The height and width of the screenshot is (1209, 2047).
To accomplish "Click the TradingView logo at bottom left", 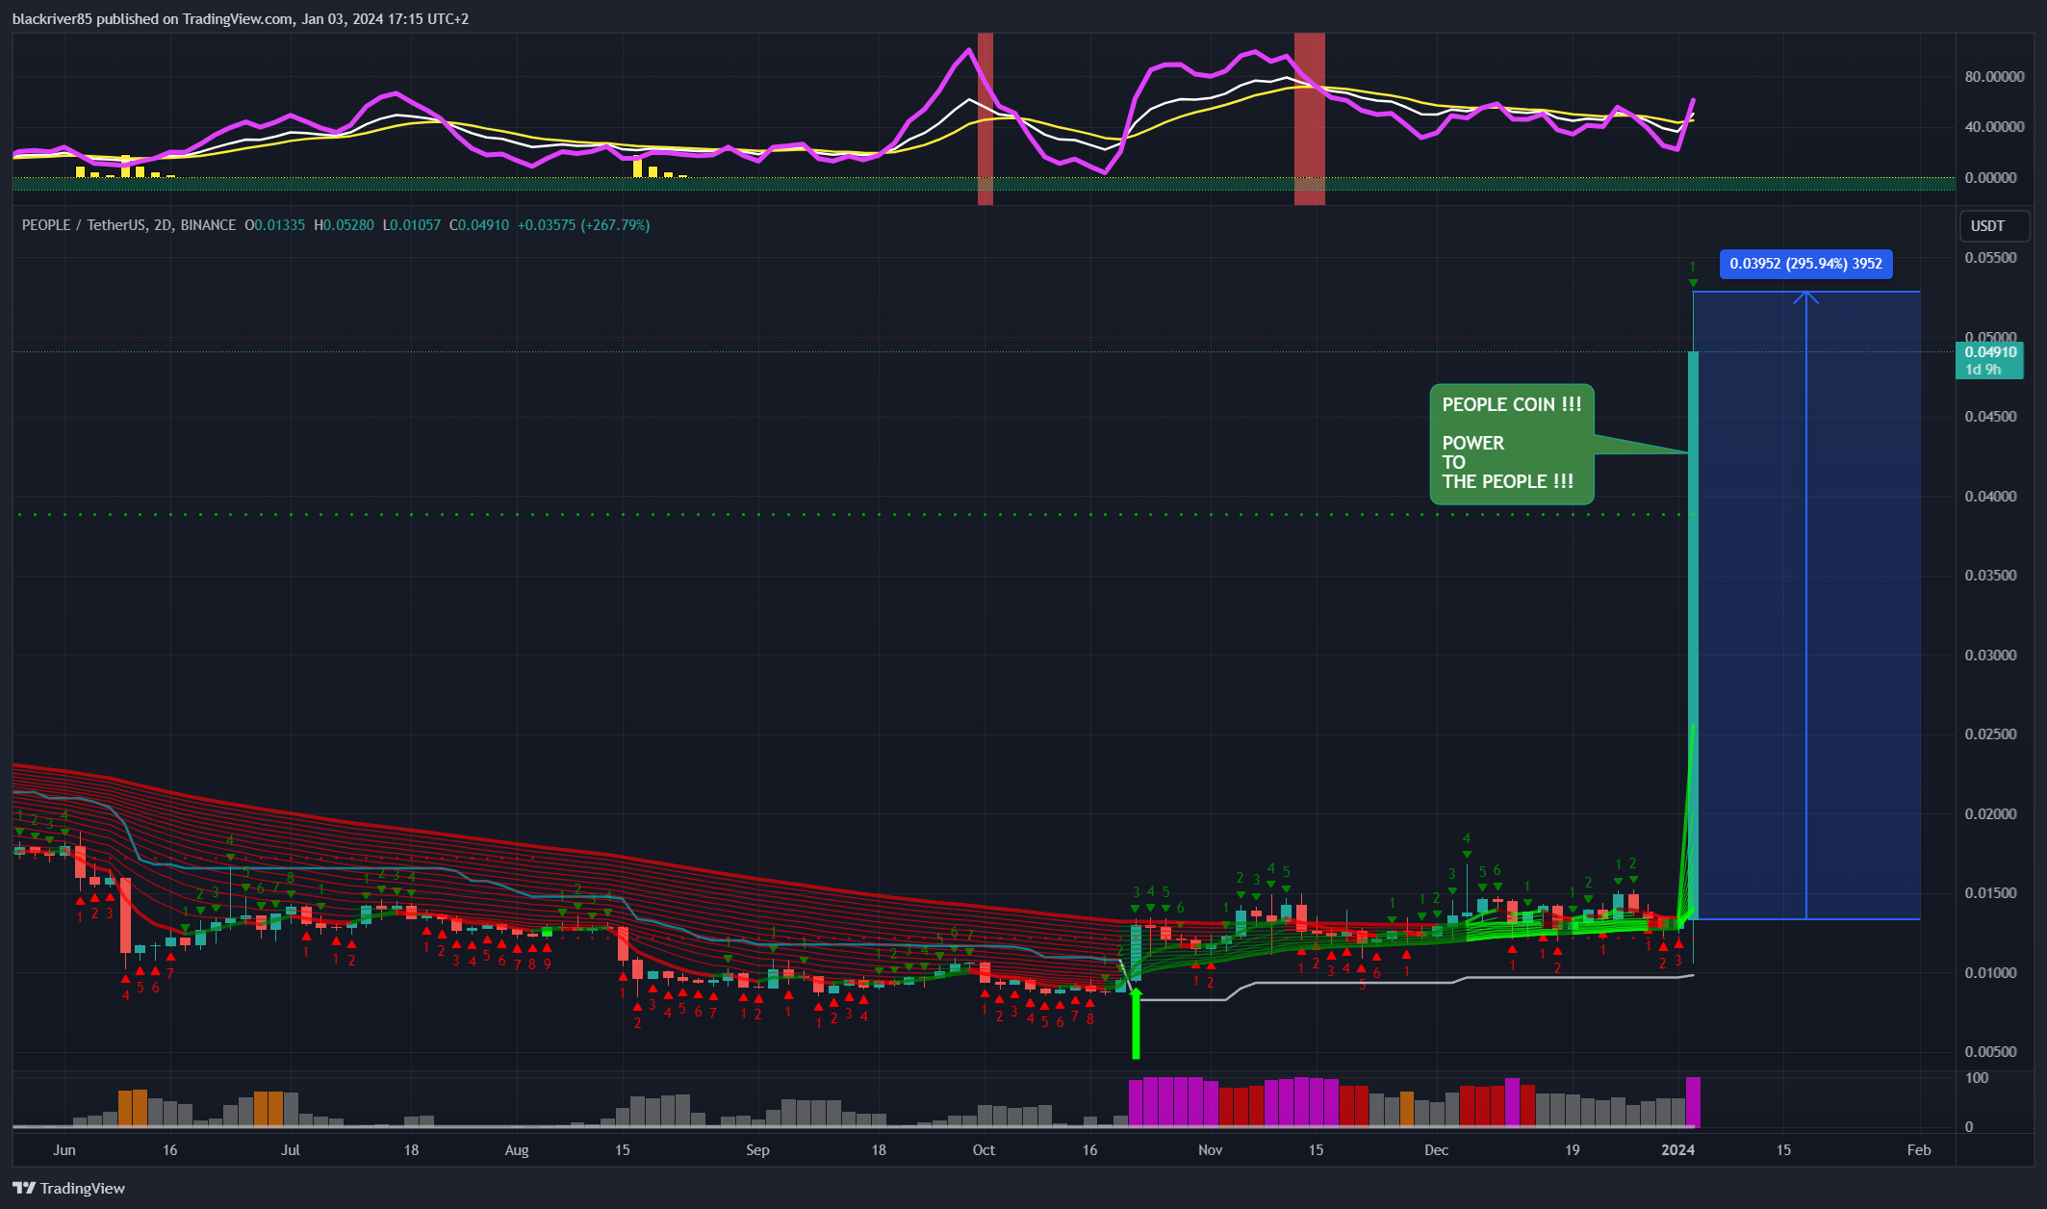I will pyautogui.click(x=68, y=1188).
